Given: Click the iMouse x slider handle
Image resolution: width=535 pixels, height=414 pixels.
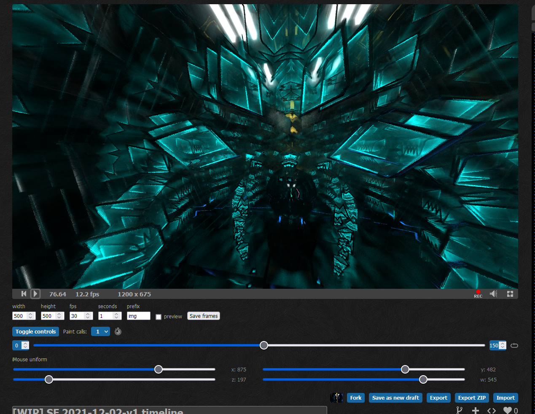Looking at the screenshot, I should click(x=159, y=369).
